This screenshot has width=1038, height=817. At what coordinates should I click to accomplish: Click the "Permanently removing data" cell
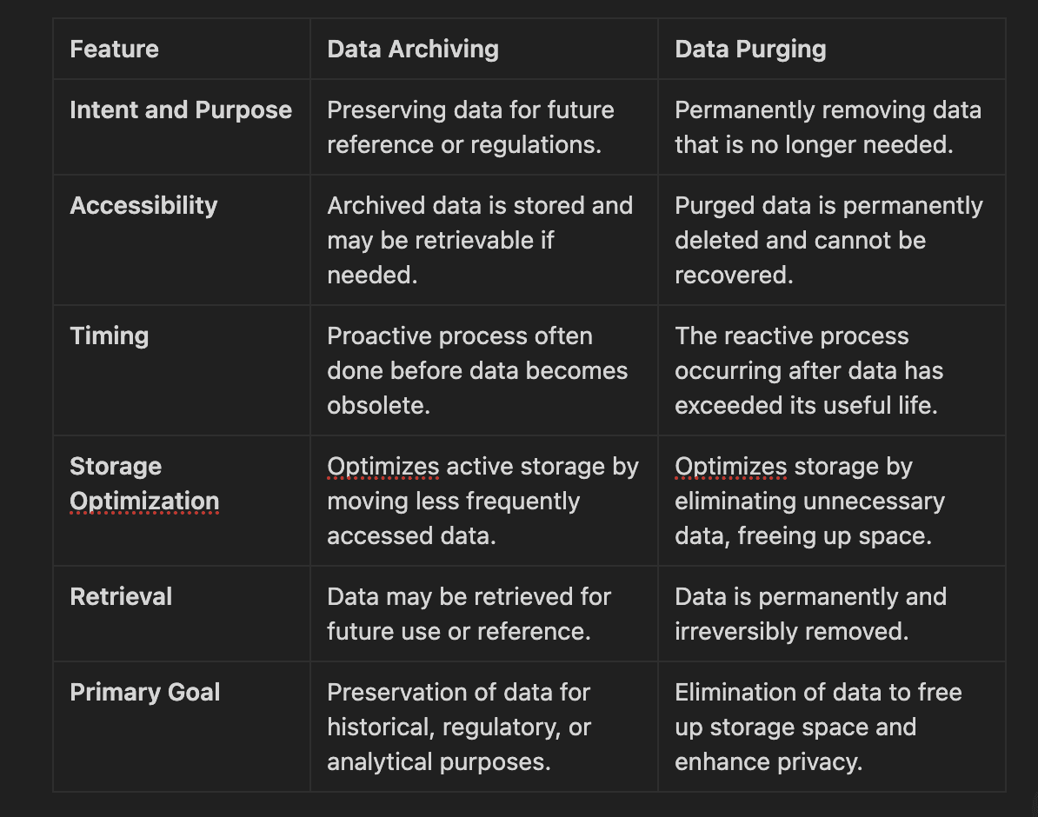tap(828, 127)
